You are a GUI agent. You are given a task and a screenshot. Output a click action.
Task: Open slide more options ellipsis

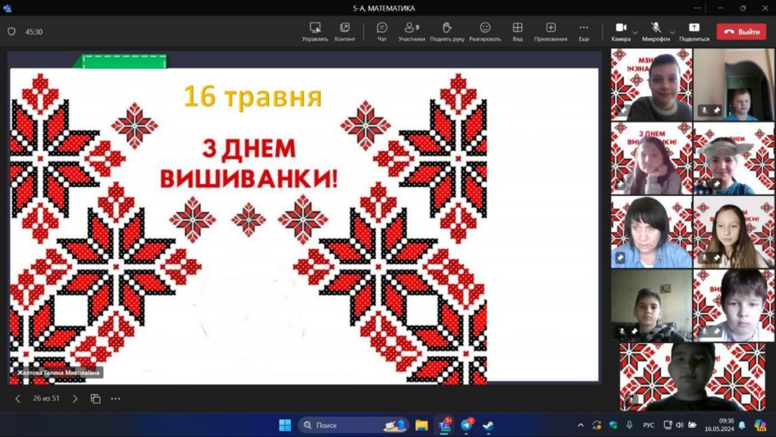pos(116,398)
